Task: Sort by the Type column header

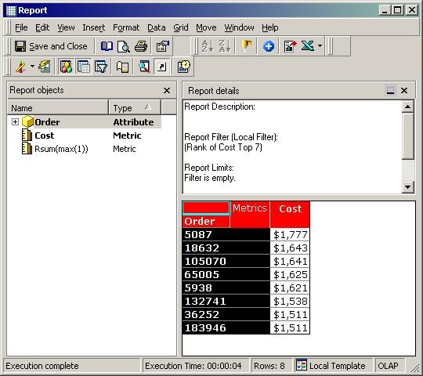Action: [x=135, y=108]
